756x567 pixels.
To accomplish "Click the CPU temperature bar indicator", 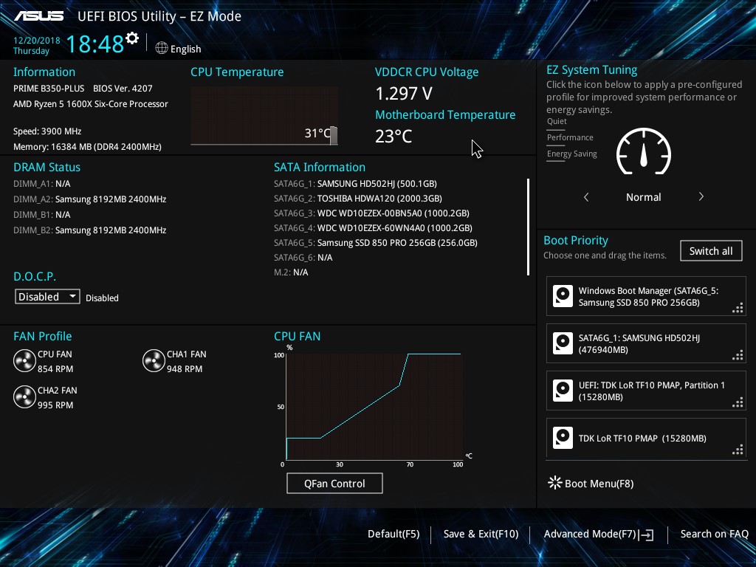I will pyautogui.click(x=334, y=136).
